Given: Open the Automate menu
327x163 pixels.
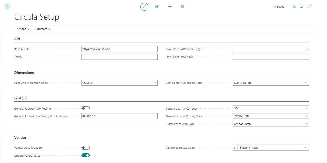Looking at the screenshot, I should [x=43, y=29].
